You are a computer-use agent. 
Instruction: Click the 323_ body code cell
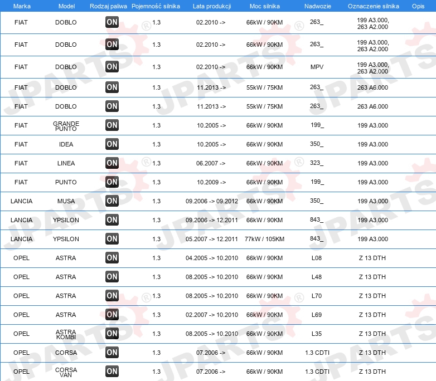click(317, 163)
